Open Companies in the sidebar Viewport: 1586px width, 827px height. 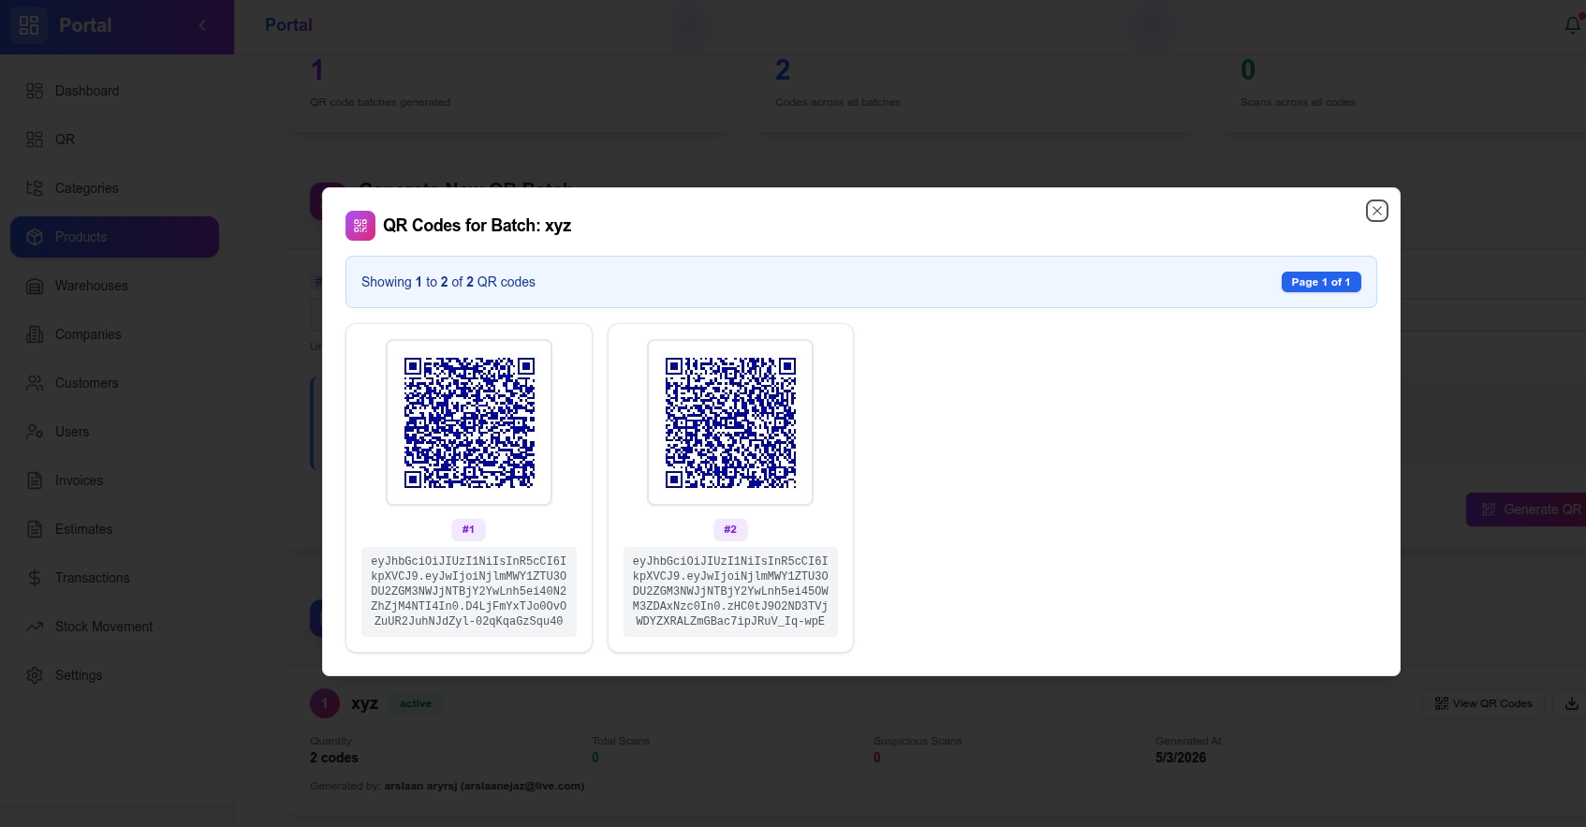(114, 334)
